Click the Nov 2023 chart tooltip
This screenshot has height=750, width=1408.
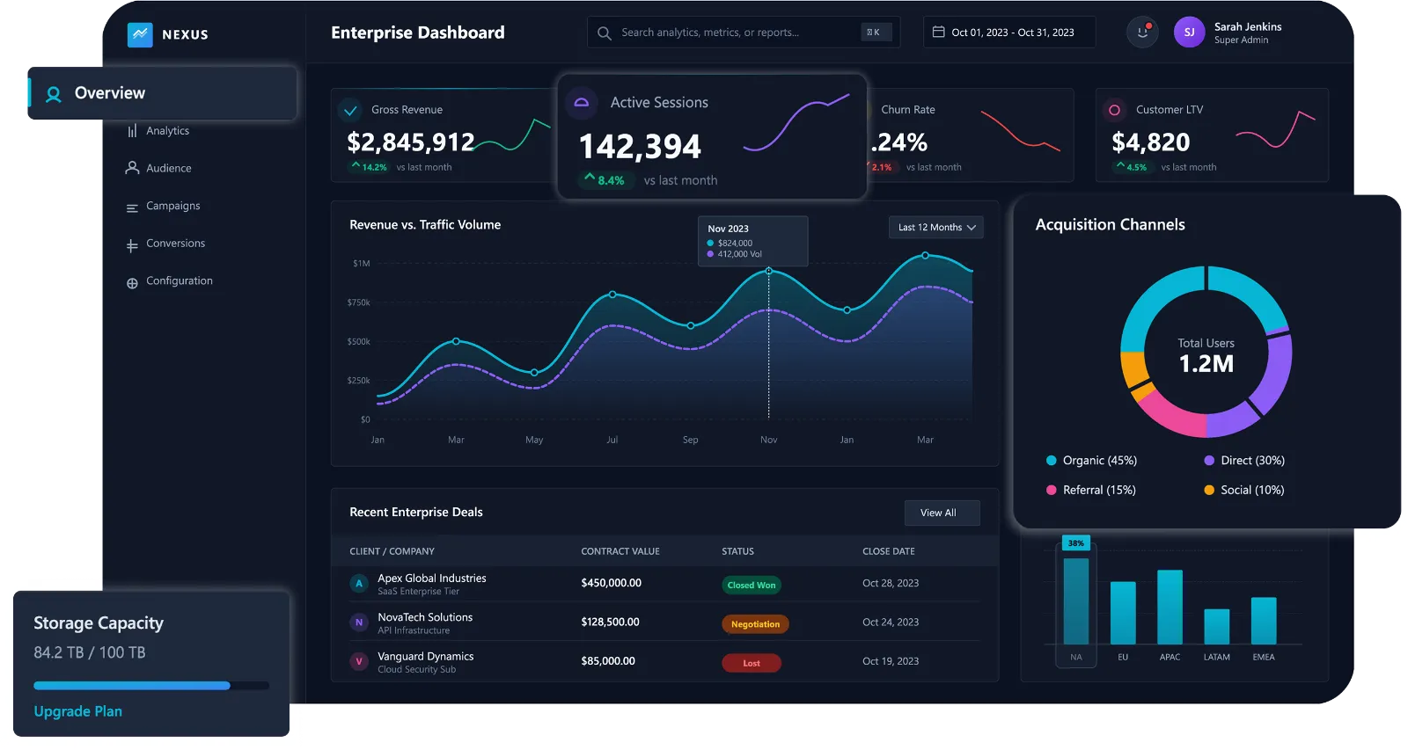752,241
